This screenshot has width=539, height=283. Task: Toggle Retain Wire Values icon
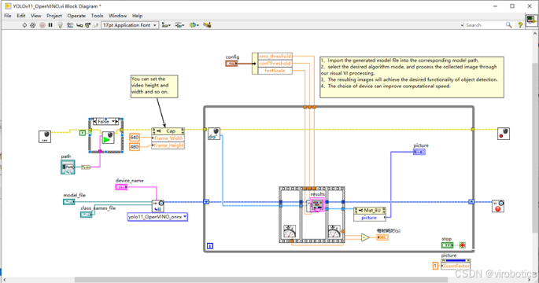tap(70, 25)
